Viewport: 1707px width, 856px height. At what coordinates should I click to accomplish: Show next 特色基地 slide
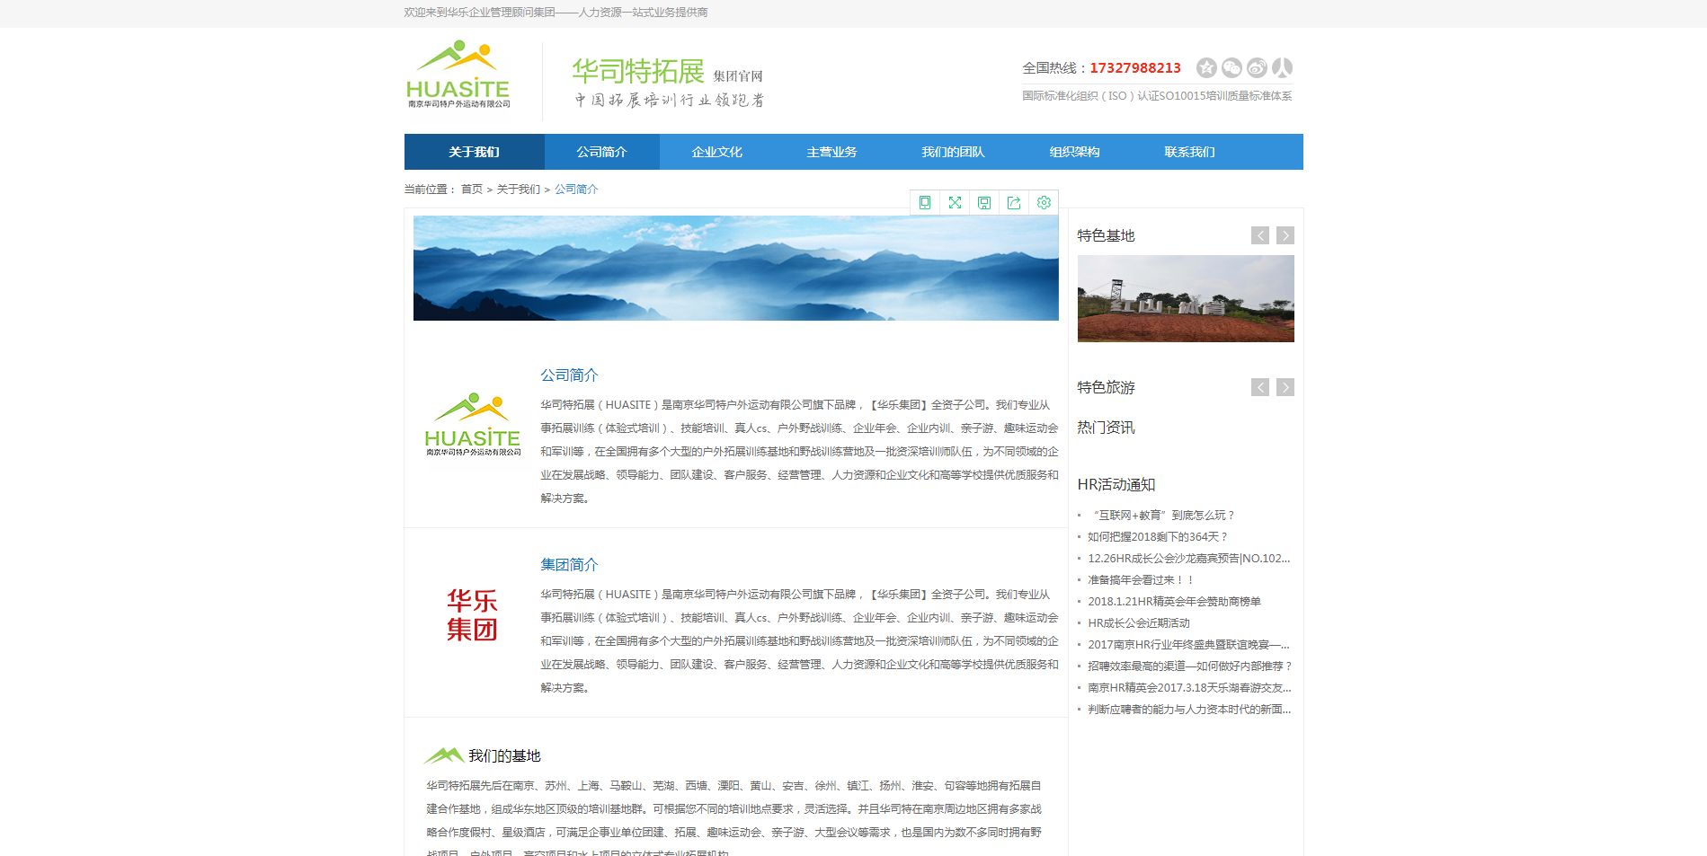(x=1285, y=235)
